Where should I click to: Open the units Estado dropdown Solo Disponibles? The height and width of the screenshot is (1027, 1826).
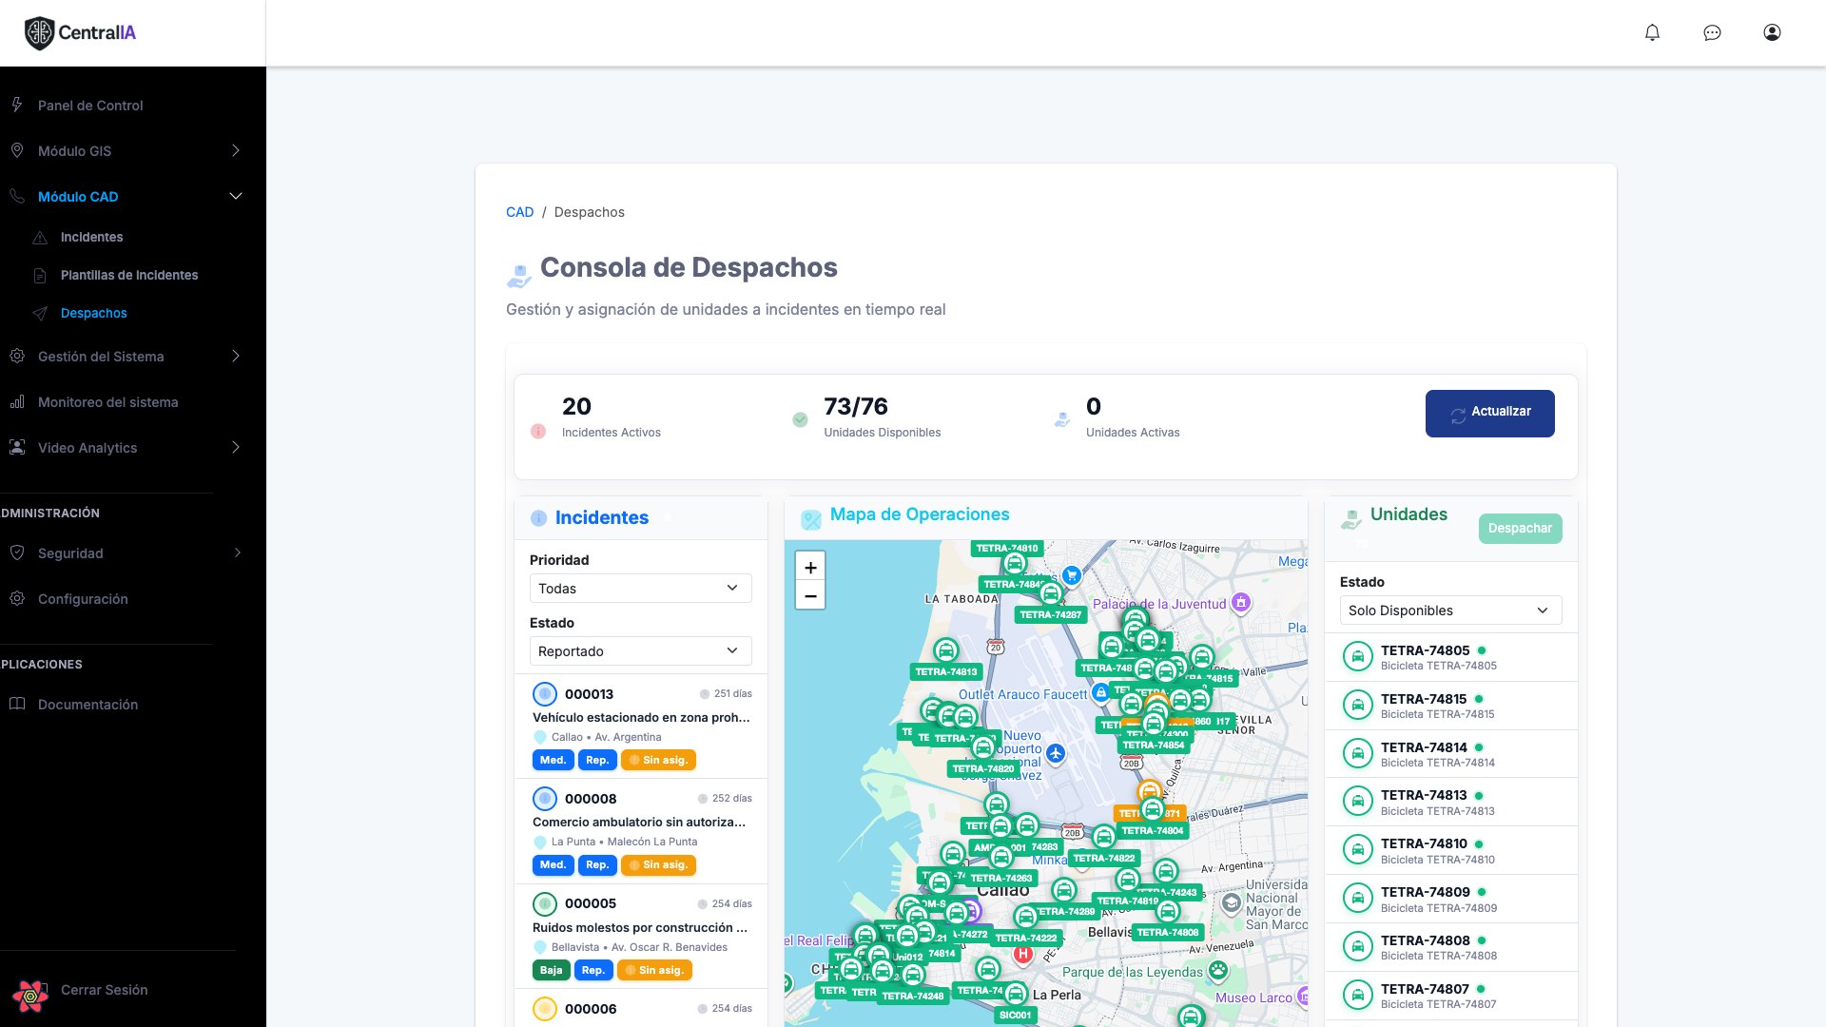[x=1450, y=610]
